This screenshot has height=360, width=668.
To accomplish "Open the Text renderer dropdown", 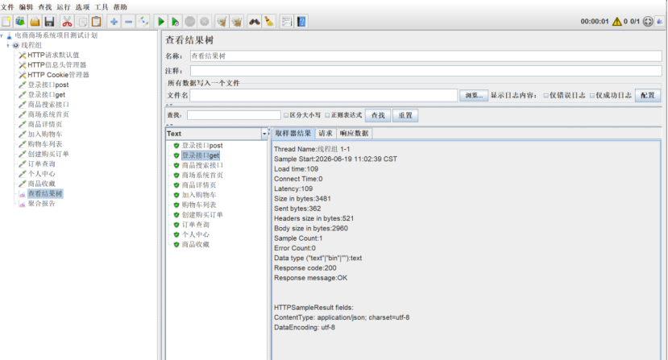I will [x=264, y=134].
